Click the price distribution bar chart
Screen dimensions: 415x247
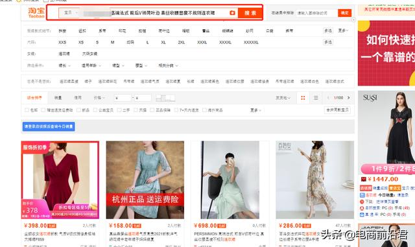pos(165,98)
